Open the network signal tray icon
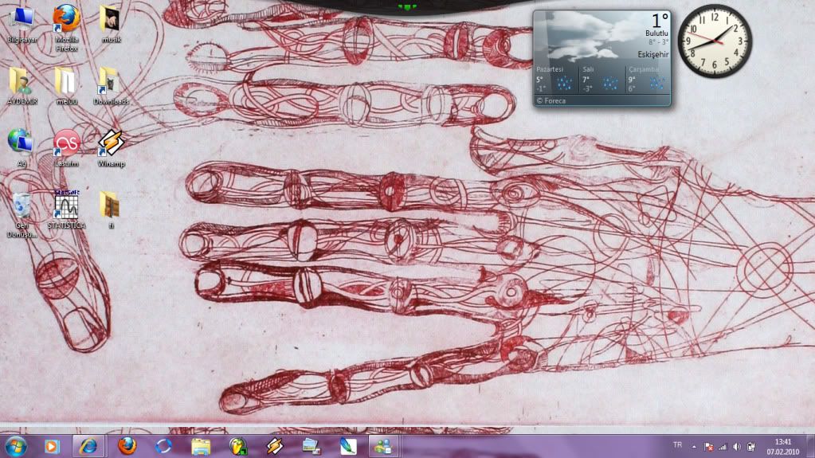This screenshot has height=458, width=815. point(723,447)
